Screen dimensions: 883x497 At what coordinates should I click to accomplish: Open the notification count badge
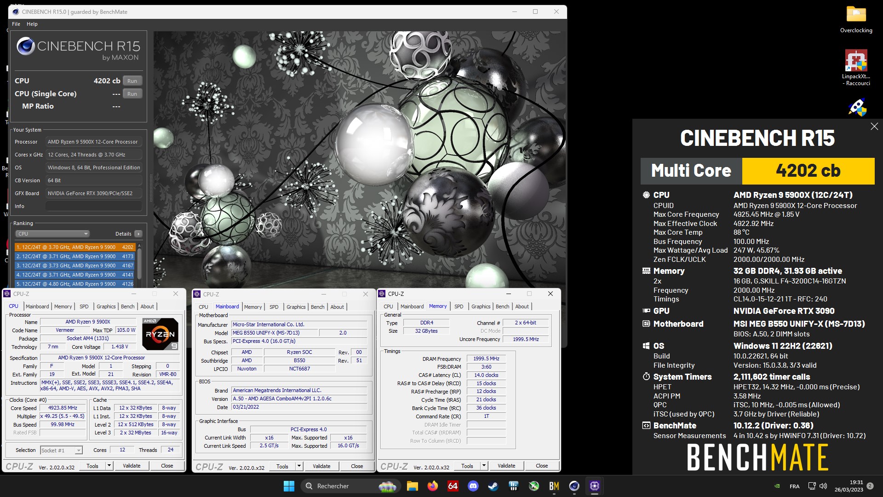tap(870, 486)
